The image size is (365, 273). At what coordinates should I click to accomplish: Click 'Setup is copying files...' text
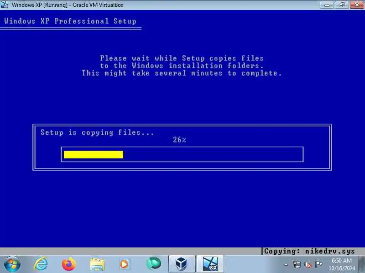pos(97,132)
